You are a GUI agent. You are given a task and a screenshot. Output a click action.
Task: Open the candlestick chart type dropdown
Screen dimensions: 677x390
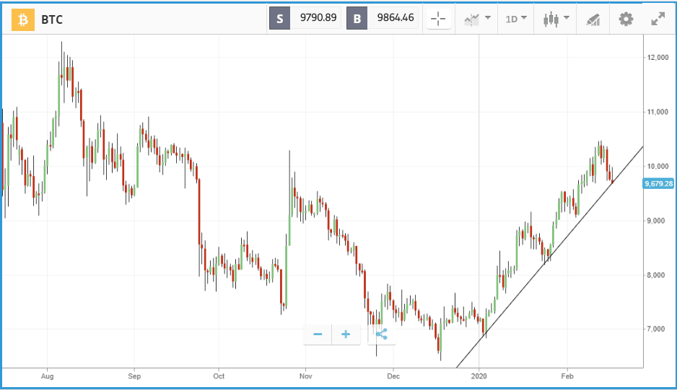556,19
